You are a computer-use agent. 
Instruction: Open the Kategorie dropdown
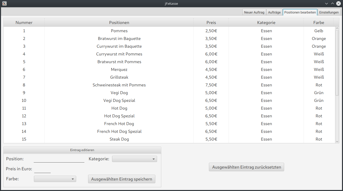[x=134, y=159]
